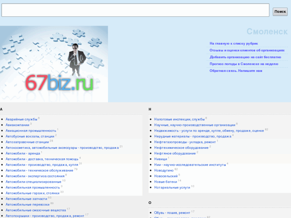
Task: Open the 67biz.ru logo image
Action: tap(54, 64)
